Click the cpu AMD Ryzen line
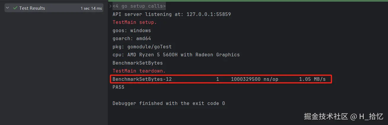The width and height of the screenshot is (388, 125). pyautogui.click(x=176, y=55)
